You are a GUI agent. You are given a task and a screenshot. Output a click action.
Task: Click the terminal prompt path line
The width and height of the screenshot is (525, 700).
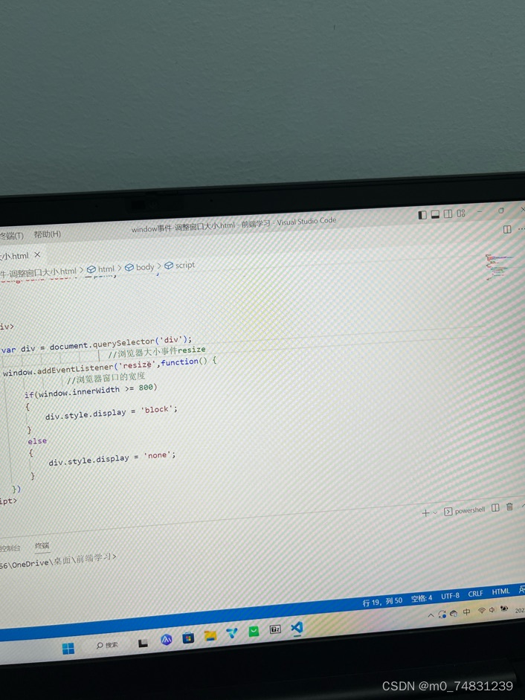[x=58, y=561]
